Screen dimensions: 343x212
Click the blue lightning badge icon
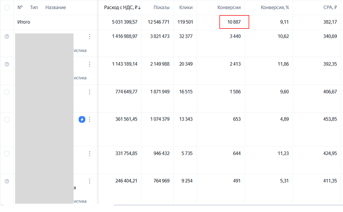tap(82, 120)
